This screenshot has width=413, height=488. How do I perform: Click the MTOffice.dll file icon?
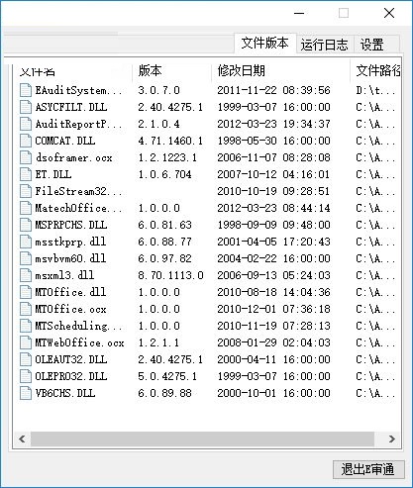click(x=26, y=292)
